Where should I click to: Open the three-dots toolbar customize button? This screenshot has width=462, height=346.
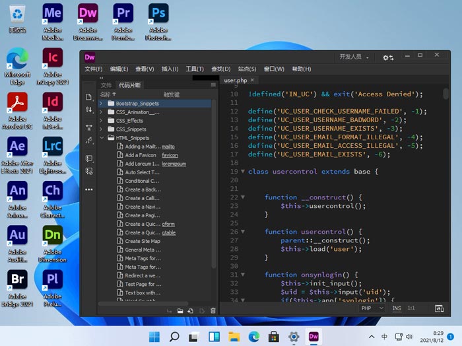pos(88,190)
